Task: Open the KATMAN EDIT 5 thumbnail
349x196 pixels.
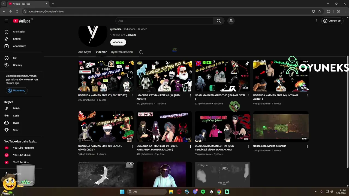Action: pos(222,76)
